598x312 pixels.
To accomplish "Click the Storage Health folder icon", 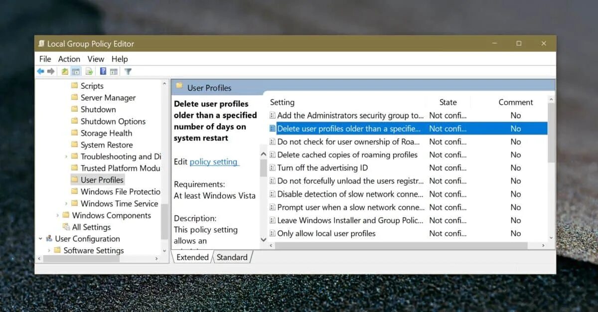I will [74, 133].
